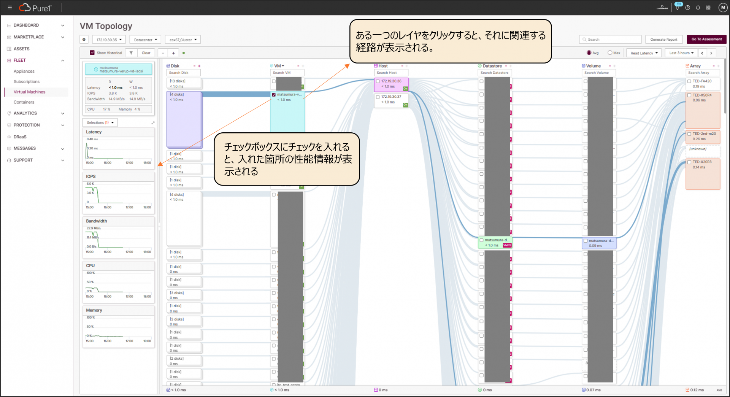This screenshot has width=730, height=397.
Task: Check the TED-FA420 array checkbox
Action: click(x=689, y=81)
